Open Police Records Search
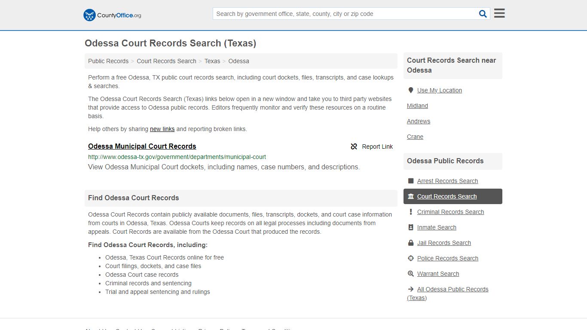Viewport: 587px width, 330px height. click(x=448, y=258)
